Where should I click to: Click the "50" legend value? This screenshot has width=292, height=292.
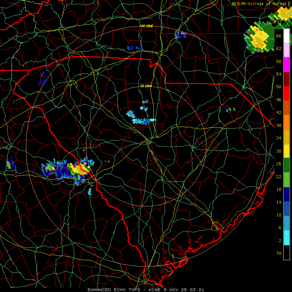pos(279,87)
